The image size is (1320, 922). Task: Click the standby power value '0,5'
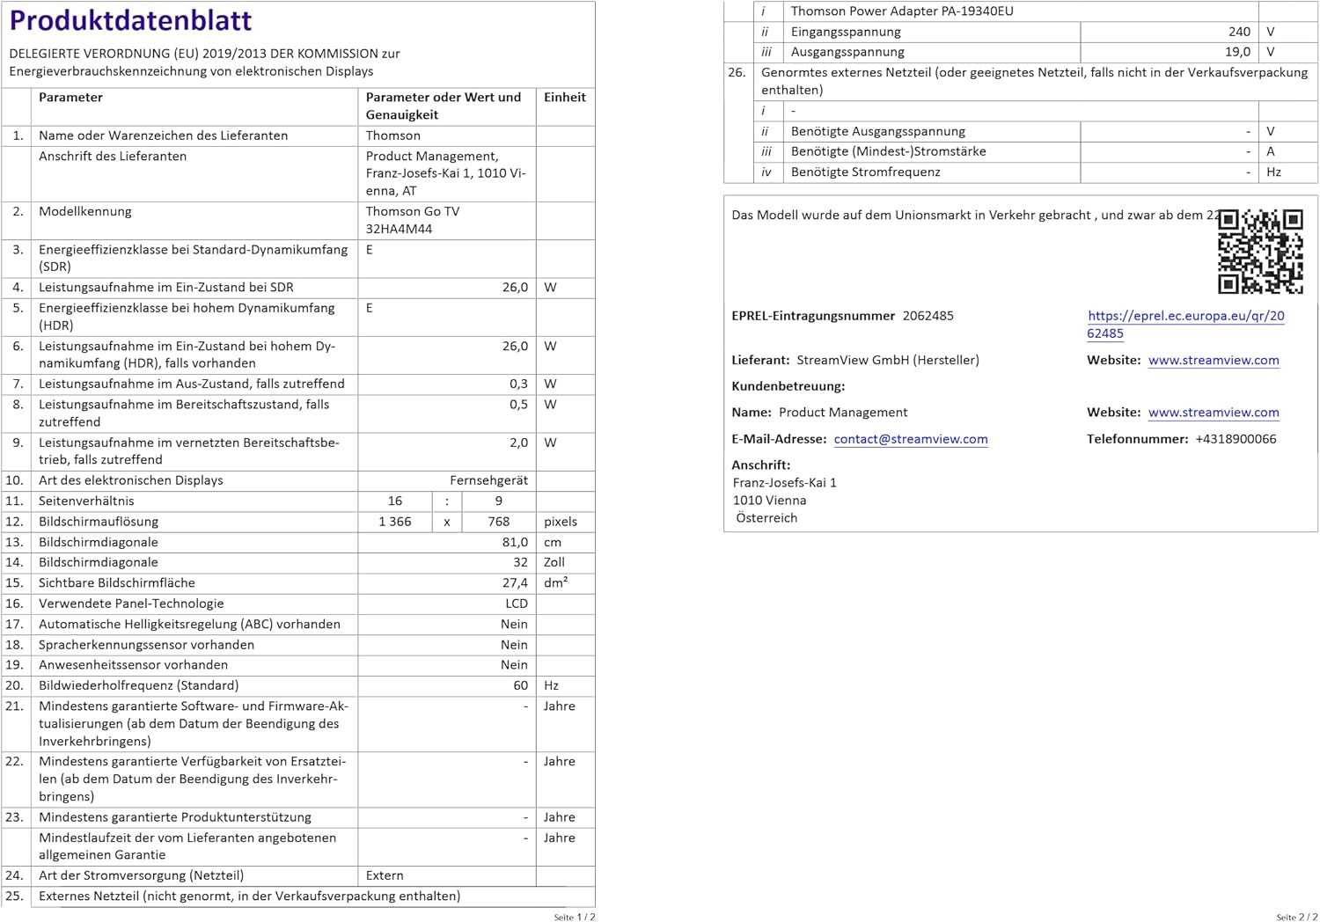click(518, 405)
